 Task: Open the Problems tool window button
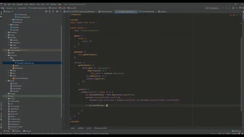[16, 131]
